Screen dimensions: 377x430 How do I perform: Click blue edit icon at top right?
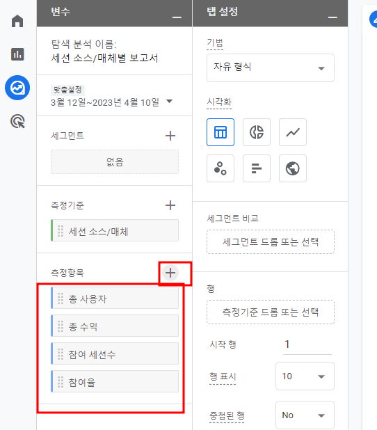click(x=374, y=19)
